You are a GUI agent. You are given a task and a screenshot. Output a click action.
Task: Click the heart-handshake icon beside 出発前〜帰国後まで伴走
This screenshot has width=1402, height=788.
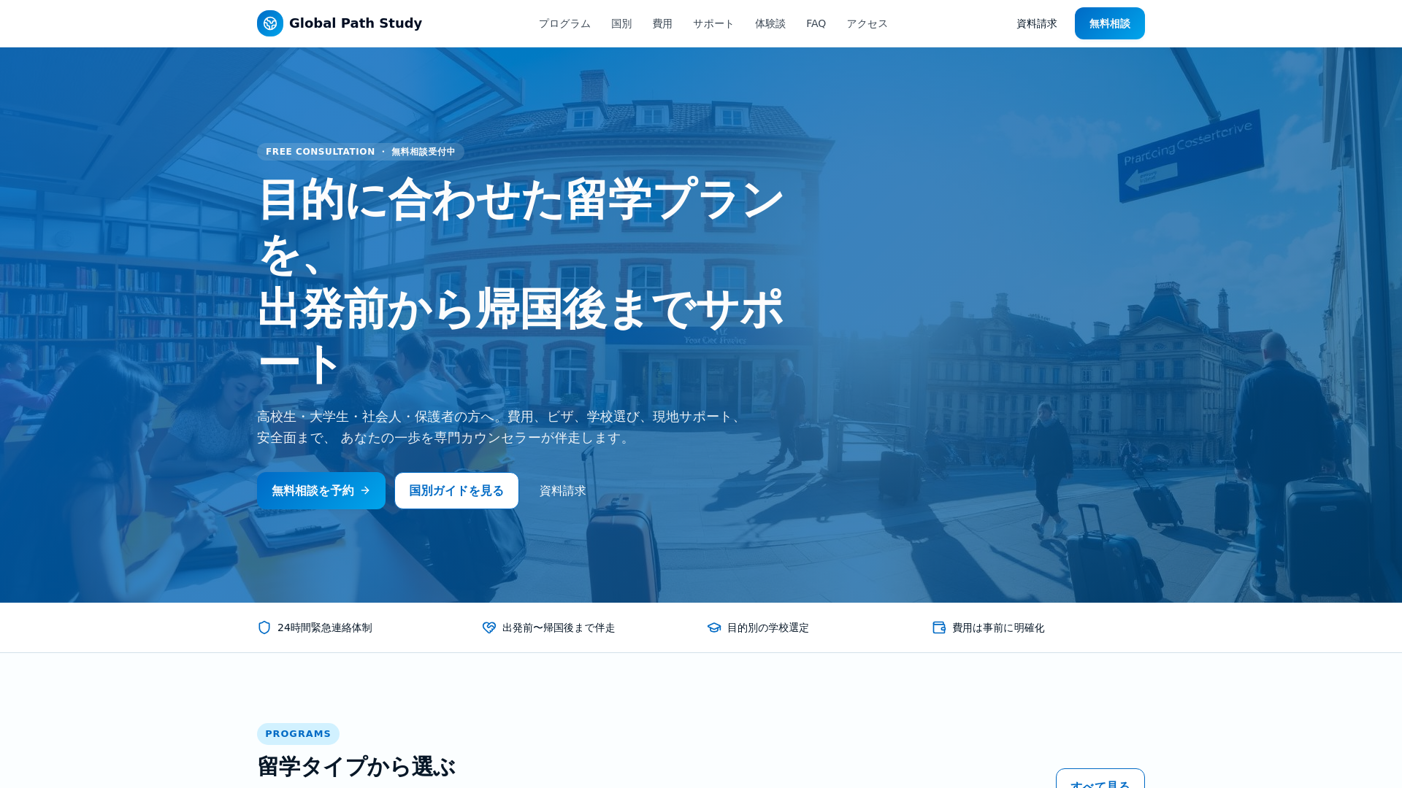tap(489, 627)
